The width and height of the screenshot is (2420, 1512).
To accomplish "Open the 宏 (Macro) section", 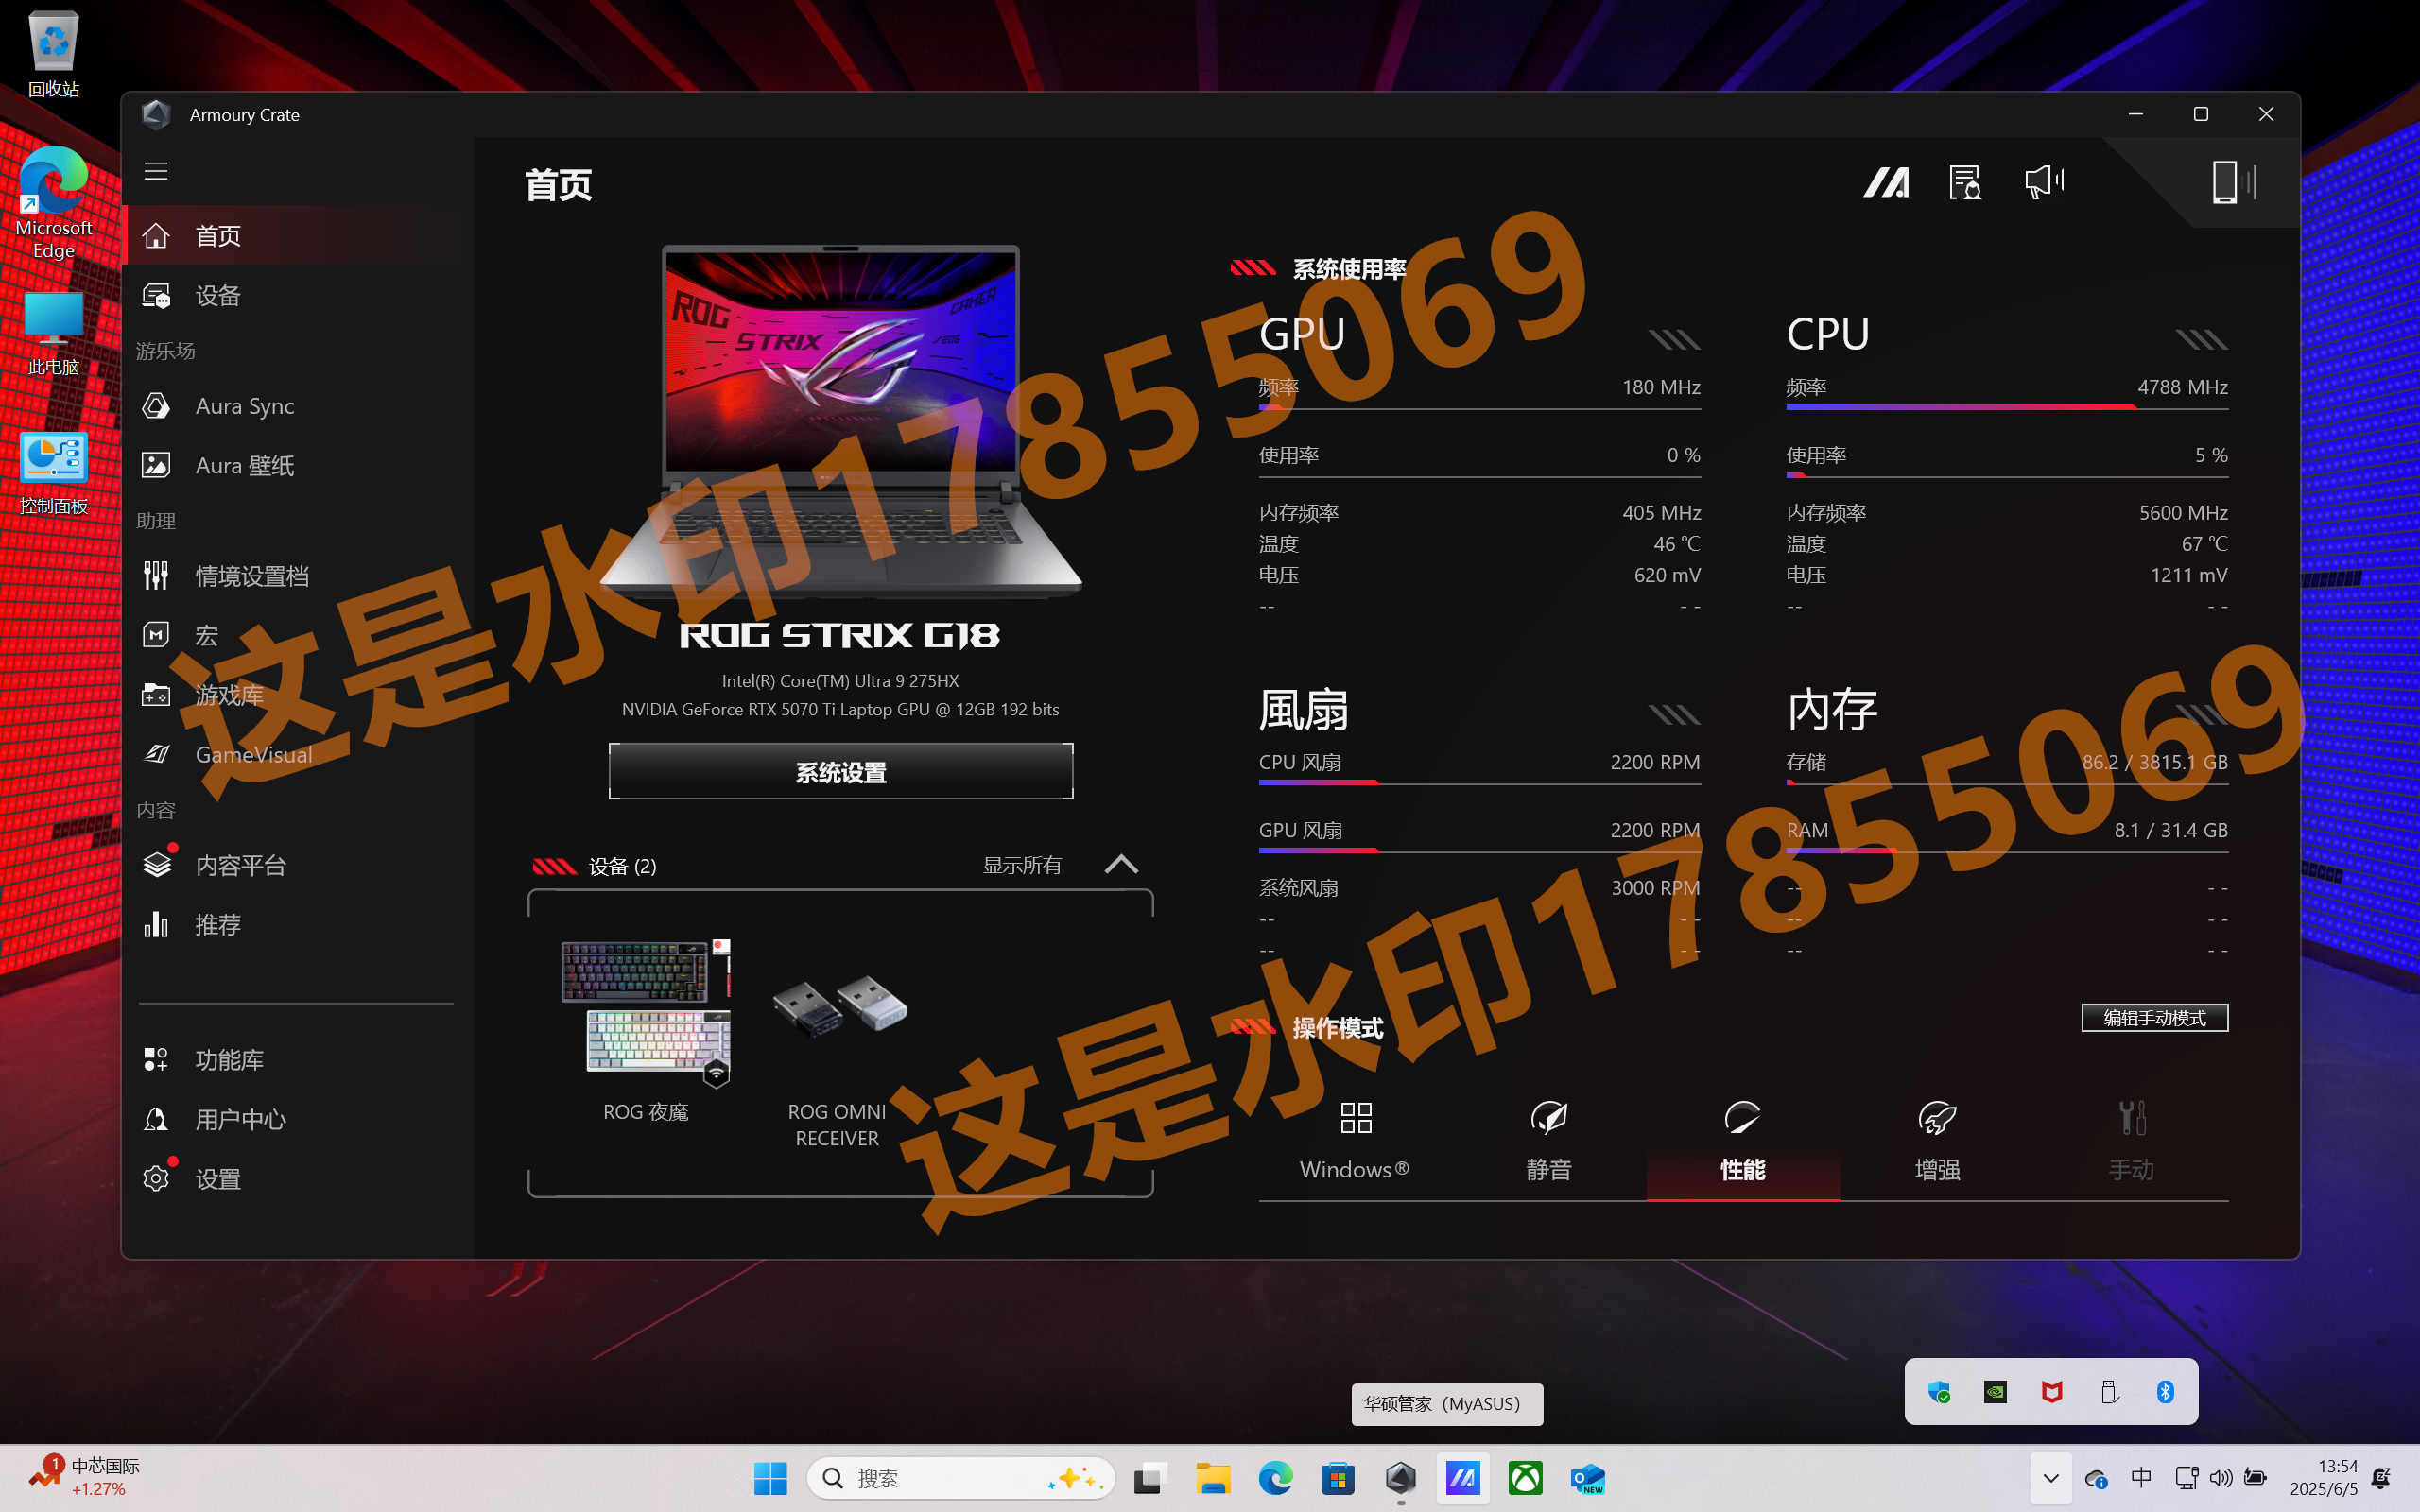I will coord(205,634).
